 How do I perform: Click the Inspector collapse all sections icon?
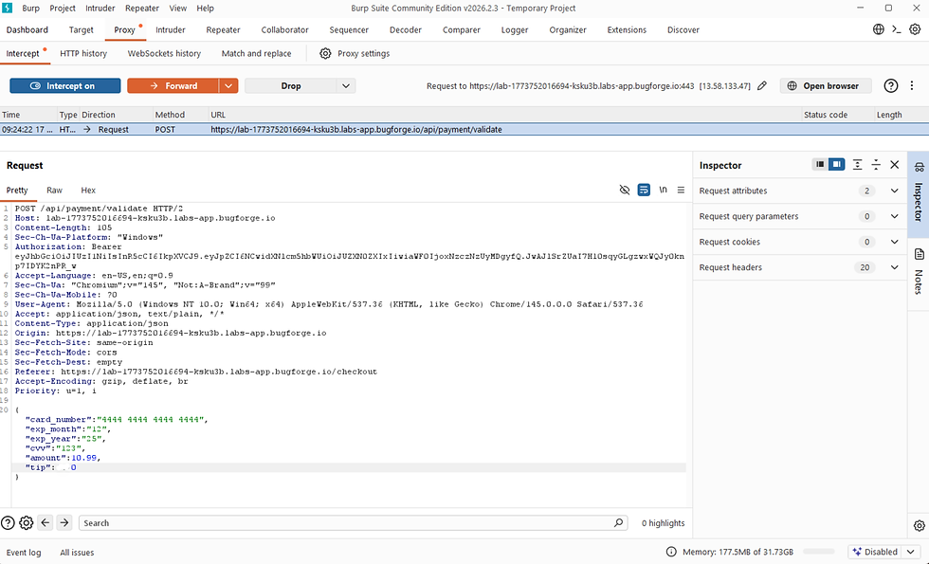pos(876,165)
